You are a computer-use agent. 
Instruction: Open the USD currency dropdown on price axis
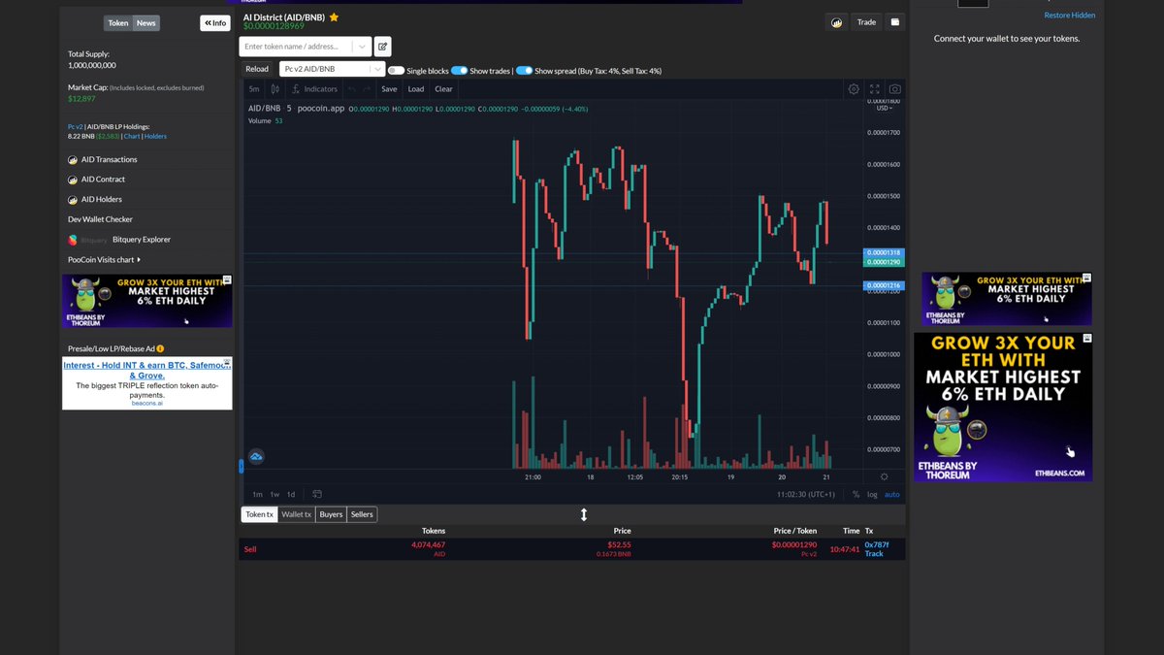click(x=884, y=108)
